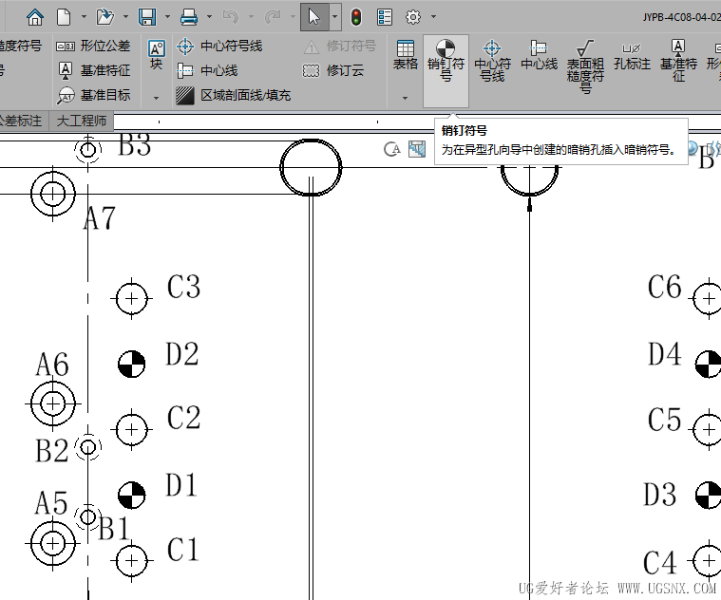
Task: Click the large 基准特征 button in ribbon
Action: click(678, 61)
